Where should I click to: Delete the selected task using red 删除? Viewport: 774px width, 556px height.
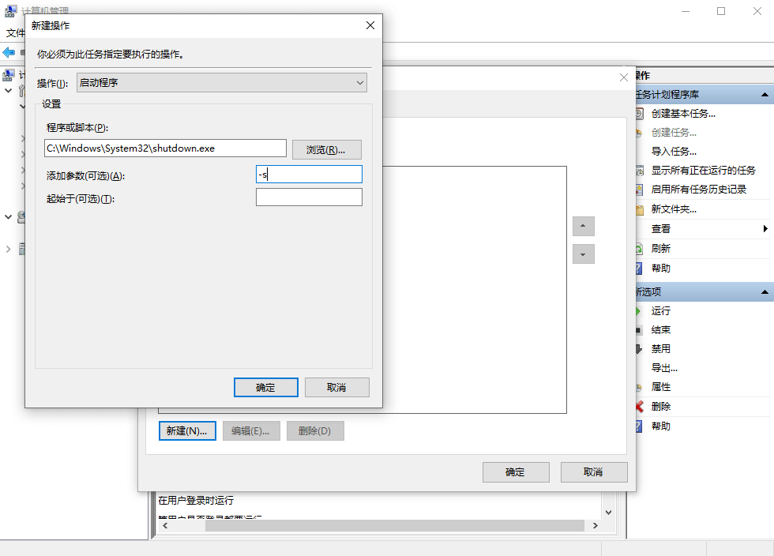(x=660, y=407)
